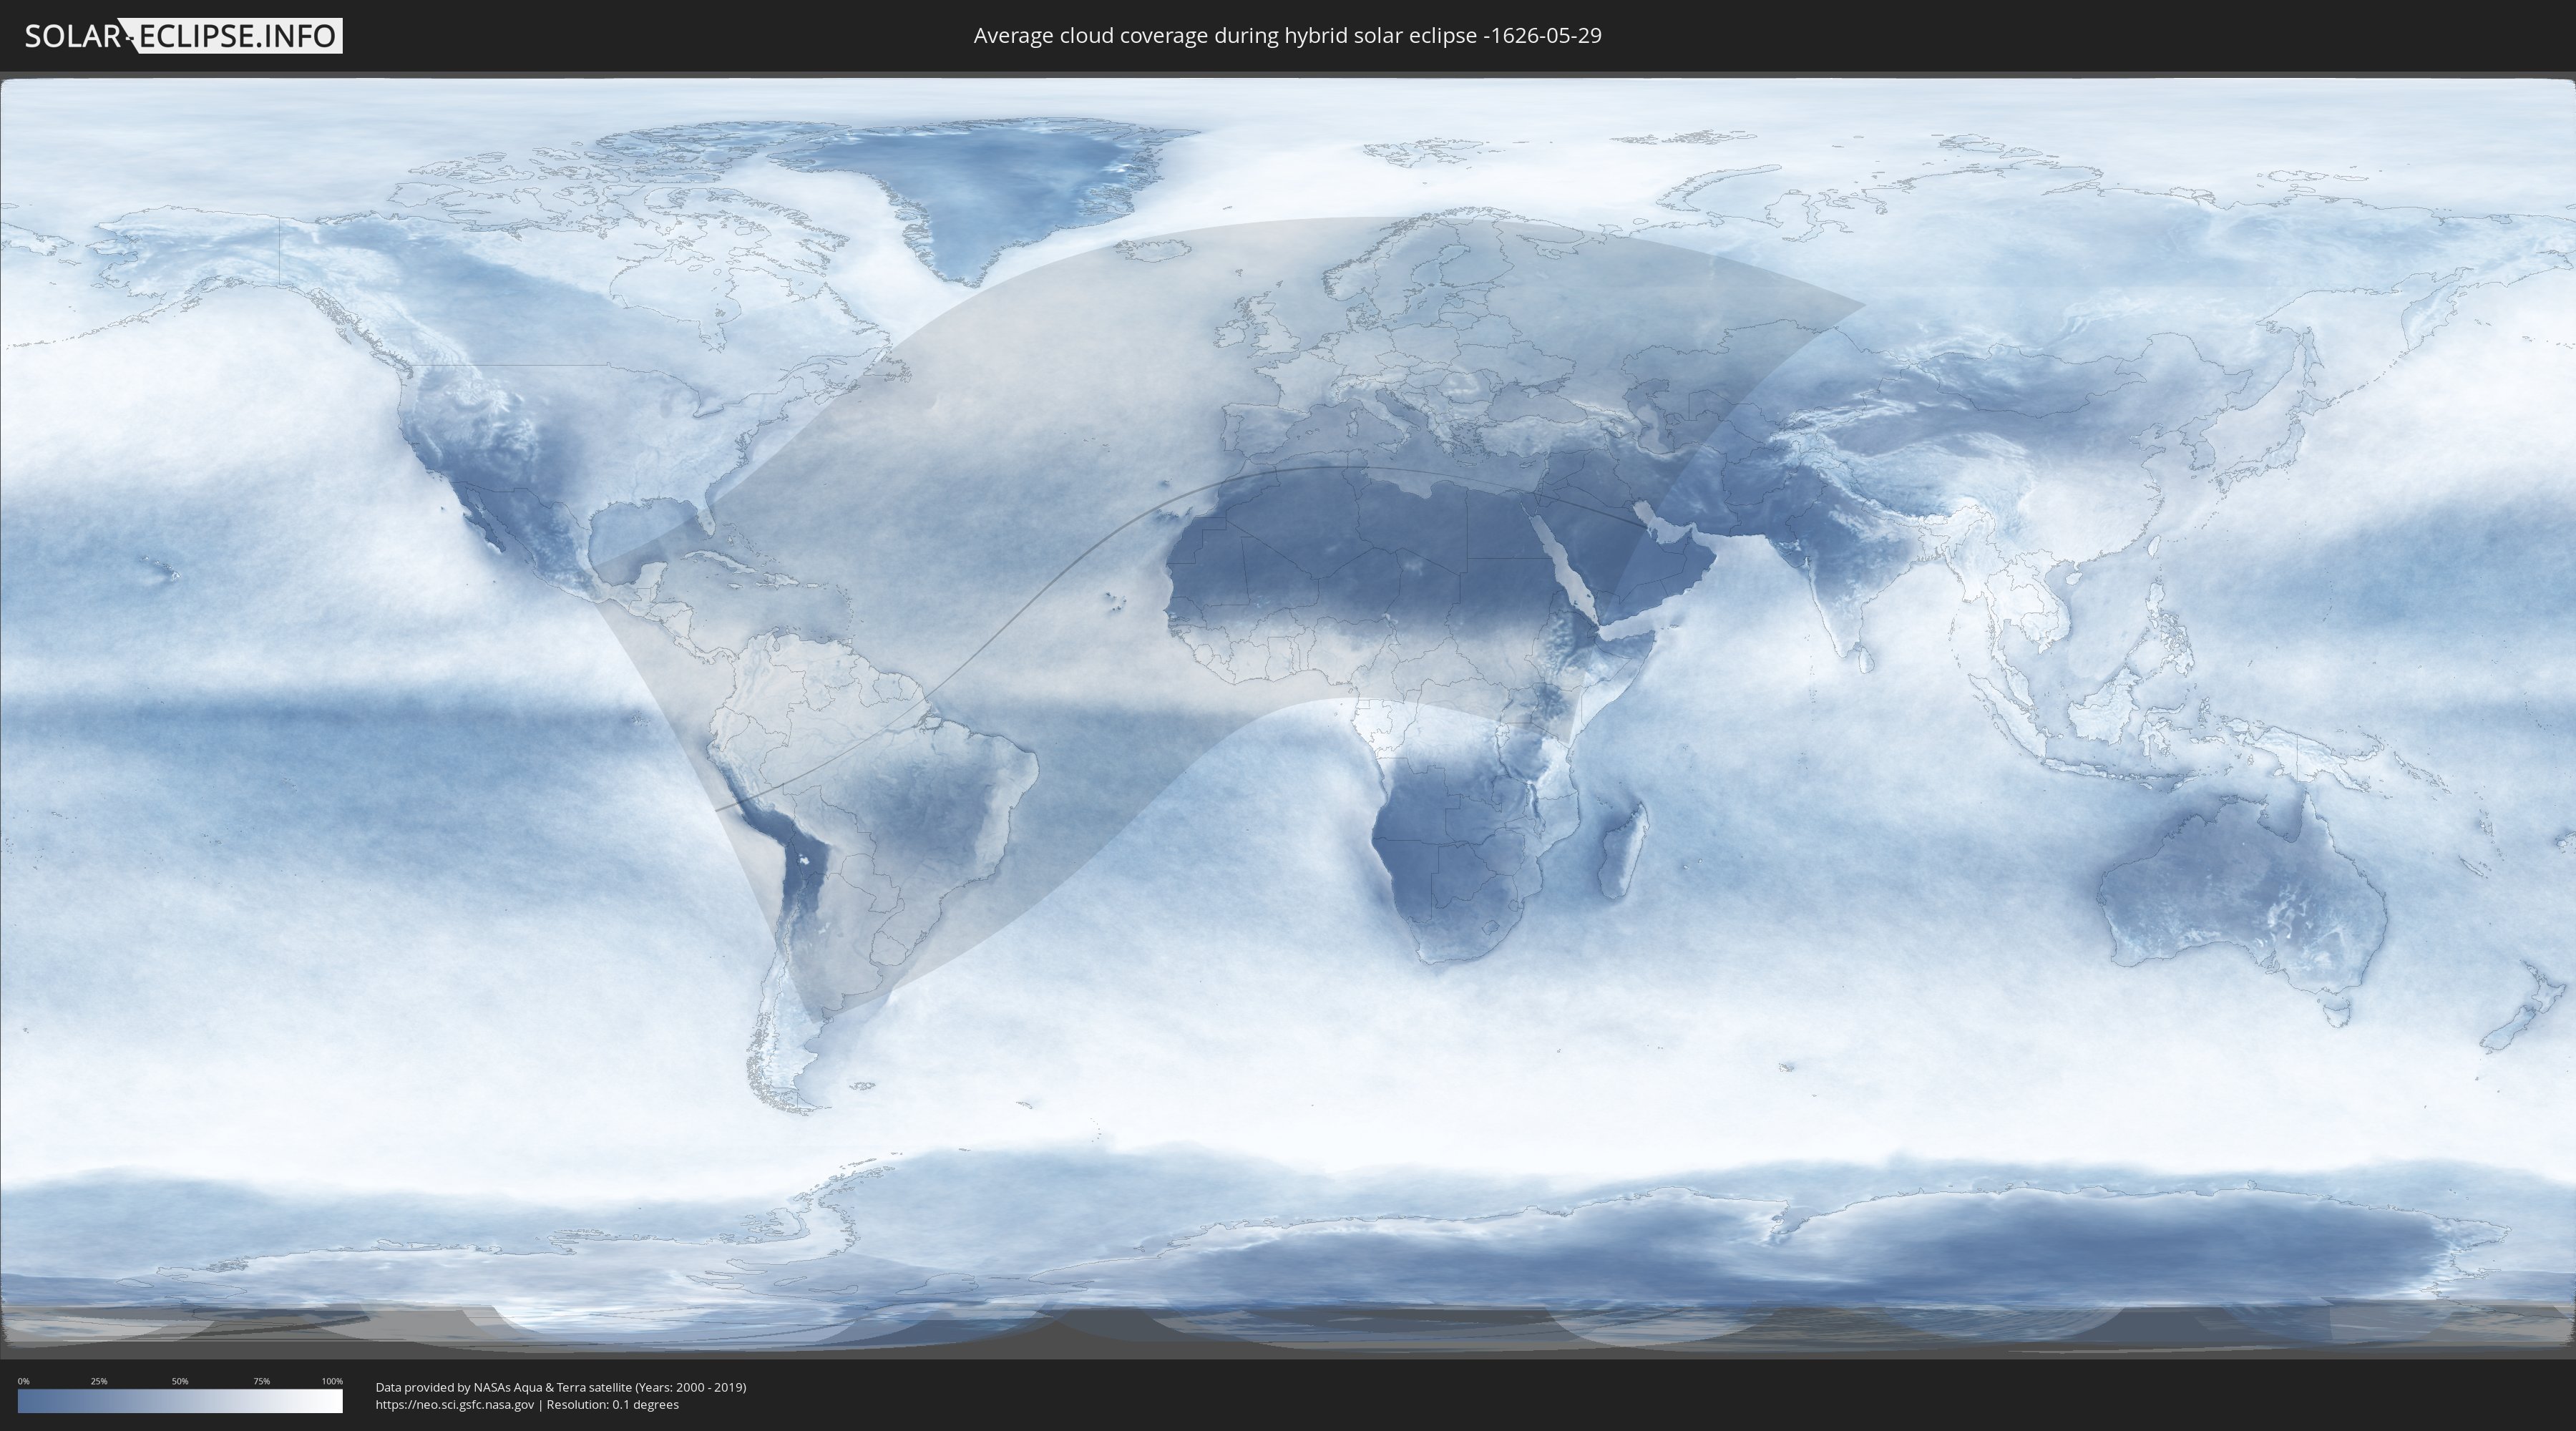The width and height of the screenshot is (2576, 1431).
Task: Click the "100%" legend label
Action: 332,1381
